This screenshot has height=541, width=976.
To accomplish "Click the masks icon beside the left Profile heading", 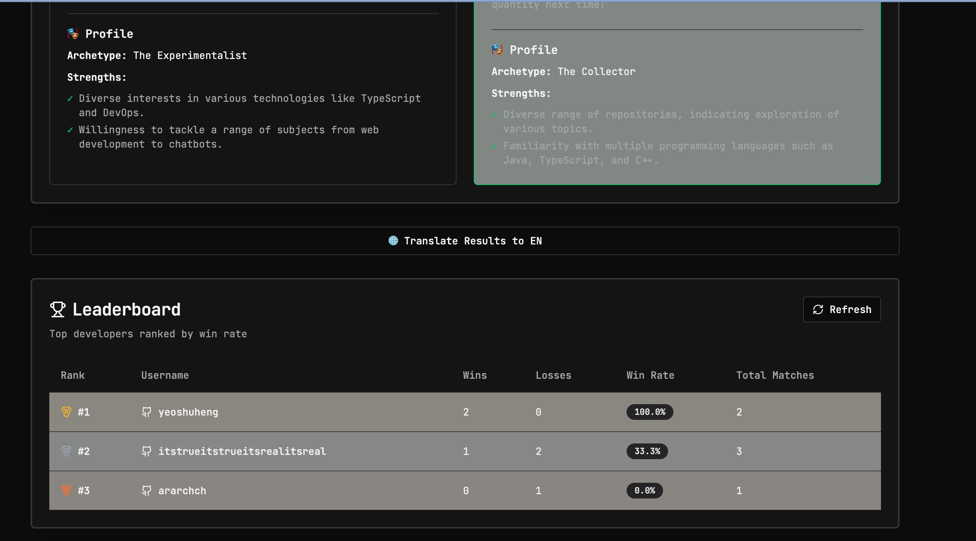I will tap(73, 34).
